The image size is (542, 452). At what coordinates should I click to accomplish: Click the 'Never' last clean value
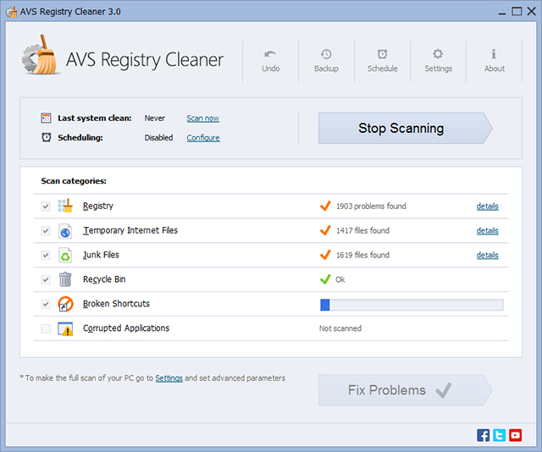154,119
